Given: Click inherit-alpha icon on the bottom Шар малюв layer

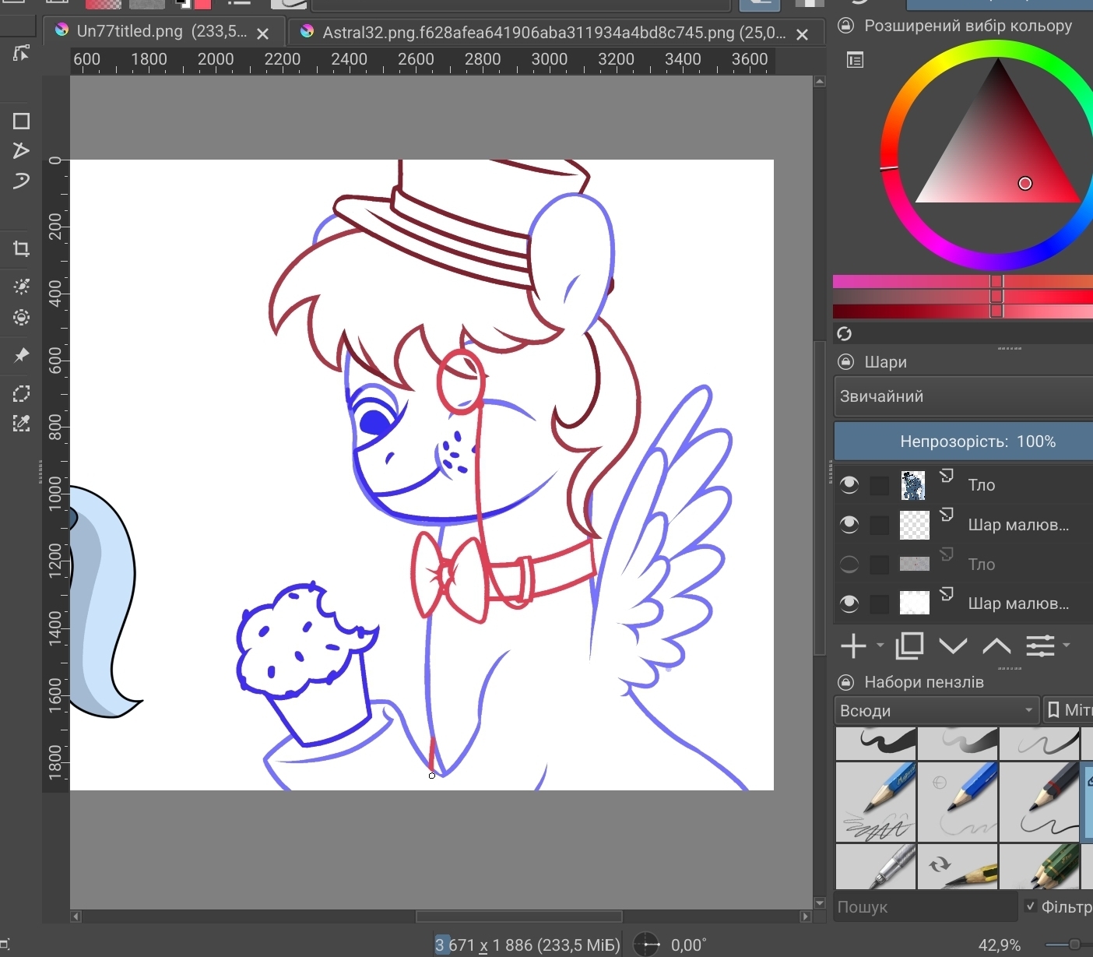Looking at the screenshot, I should (947, 594).
